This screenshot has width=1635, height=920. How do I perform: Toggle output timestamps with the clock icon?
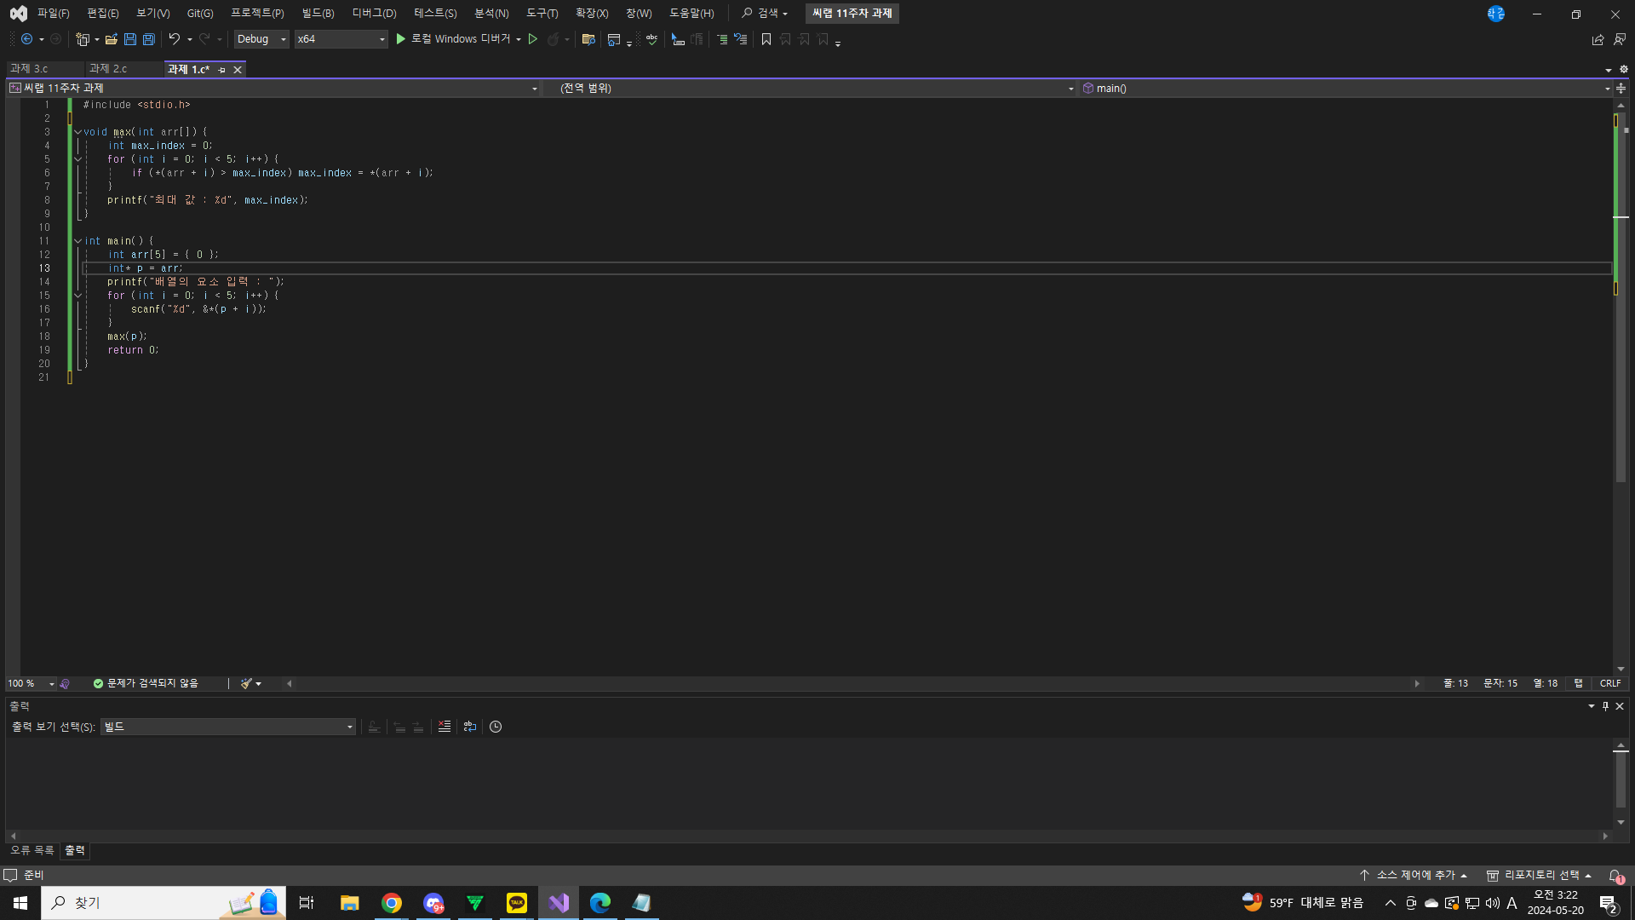(x=496, y=727)
